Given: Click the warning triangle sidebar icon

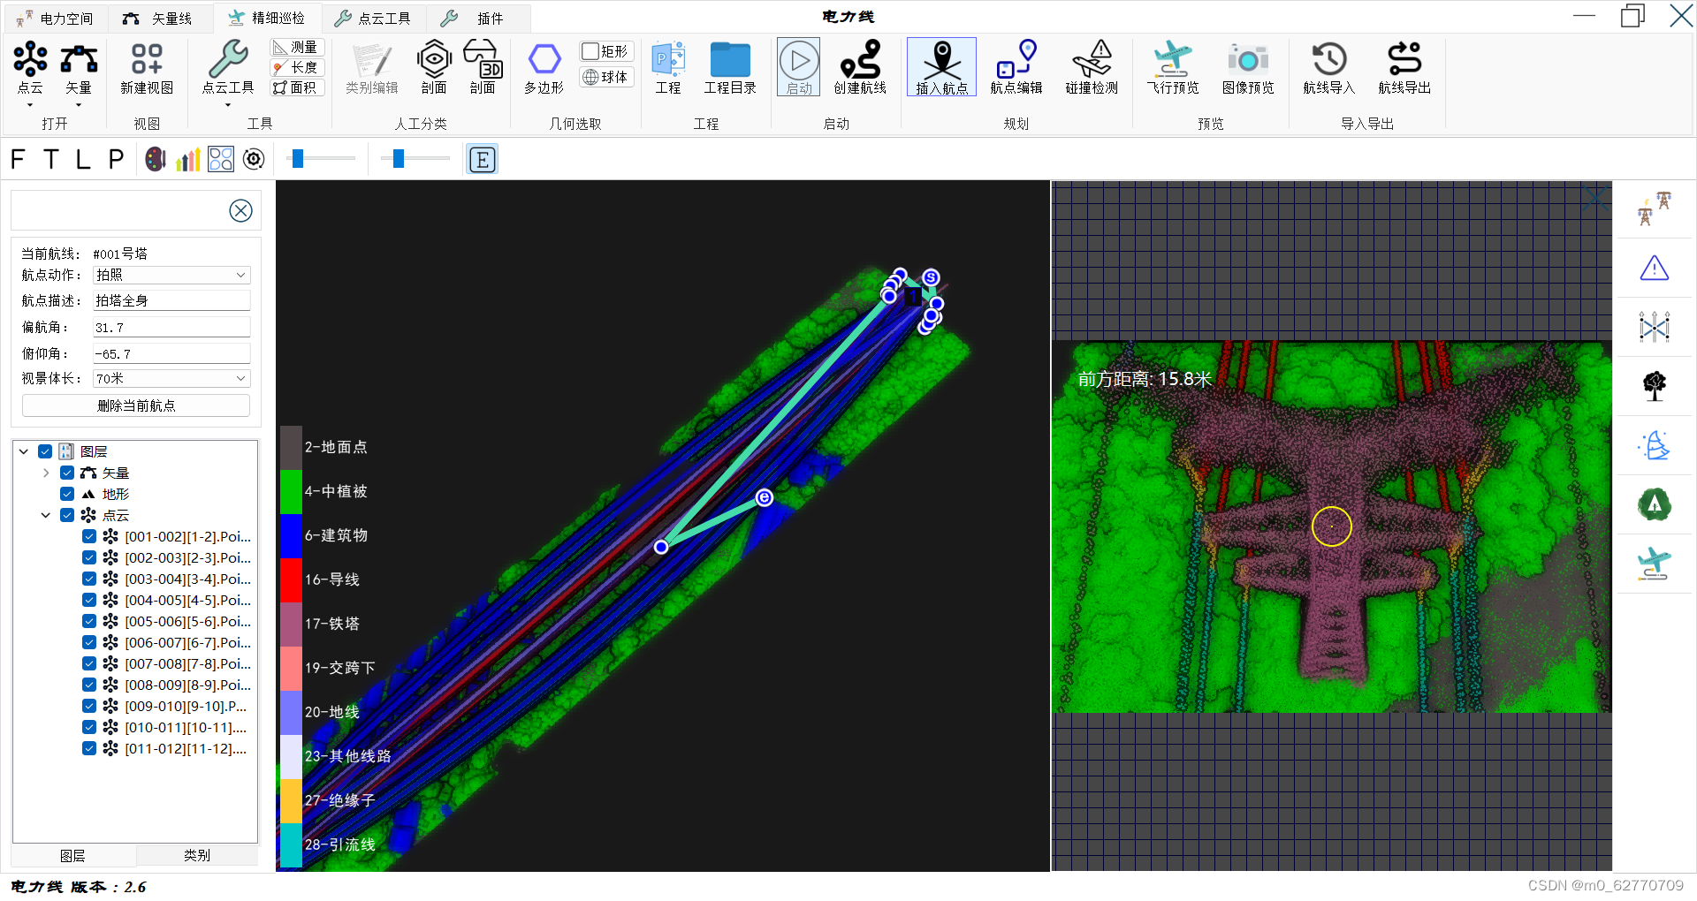Looking at the screenshot, I should [1654, 268].
